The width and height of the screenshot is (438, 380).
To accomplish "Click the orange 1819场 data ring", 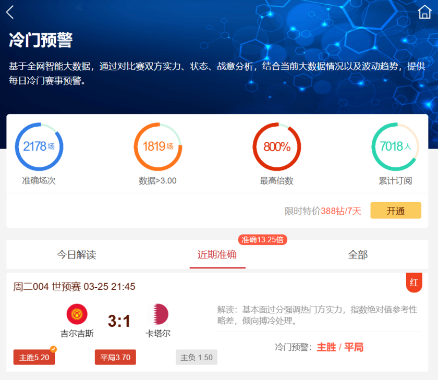I will tap(157, 146).
